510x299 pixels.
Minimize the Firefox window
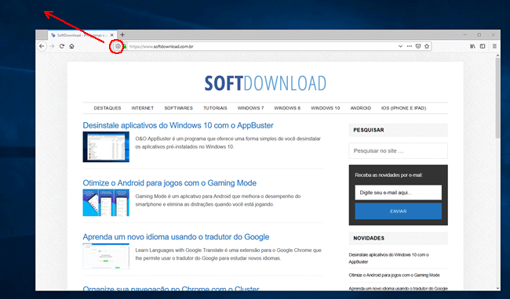pyautogui.click(x=465, y=34)
